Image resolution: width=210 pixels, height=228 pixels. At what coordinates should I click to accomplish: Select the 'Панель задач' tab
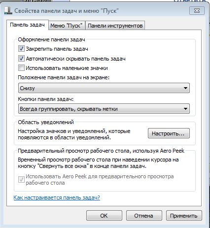click(x=28, y=25)
